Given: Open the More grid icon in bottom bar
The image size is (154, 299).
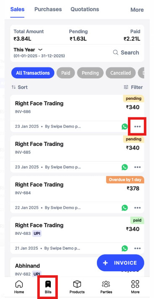Looking at the screenshot, I should pyautogui.click(x=135, y=286).
